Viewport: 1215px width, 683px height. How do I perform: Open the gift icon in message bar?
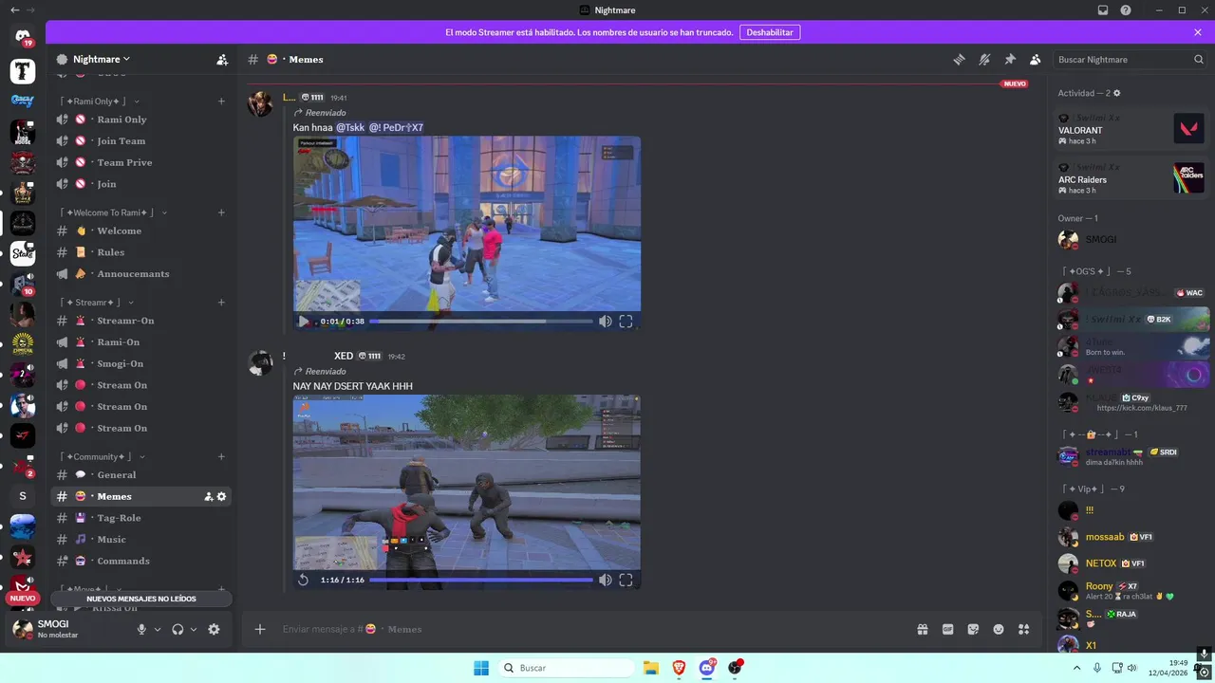tap(922, 629)
